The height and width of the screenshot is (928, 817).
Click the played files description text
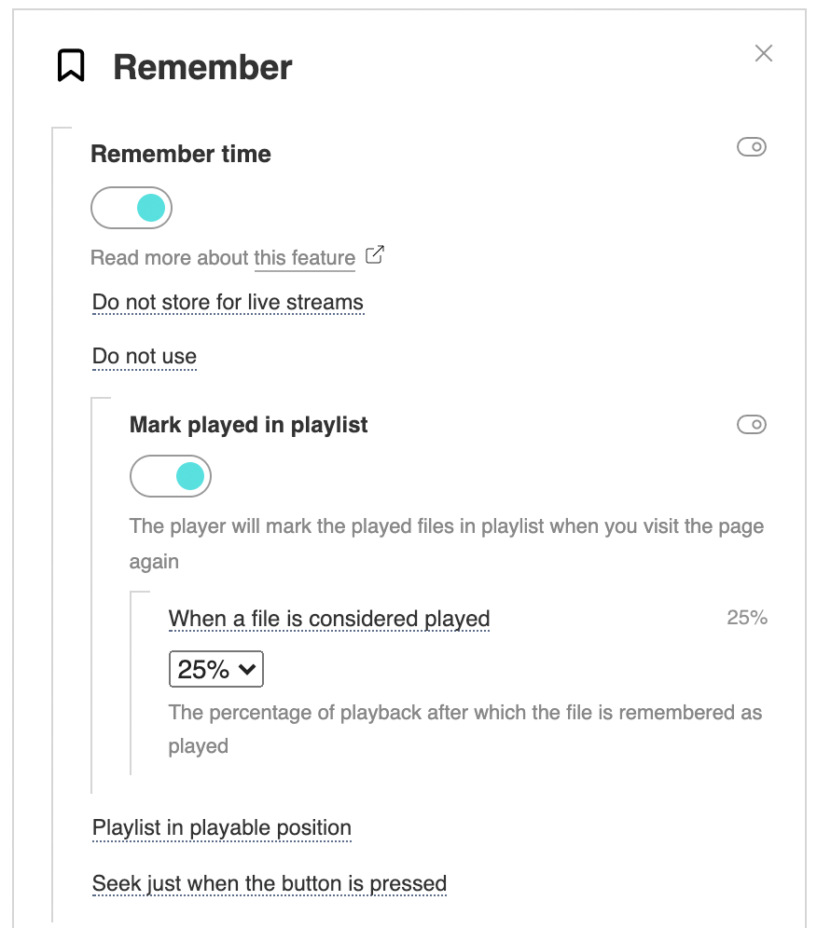click(x=447, y=543)
